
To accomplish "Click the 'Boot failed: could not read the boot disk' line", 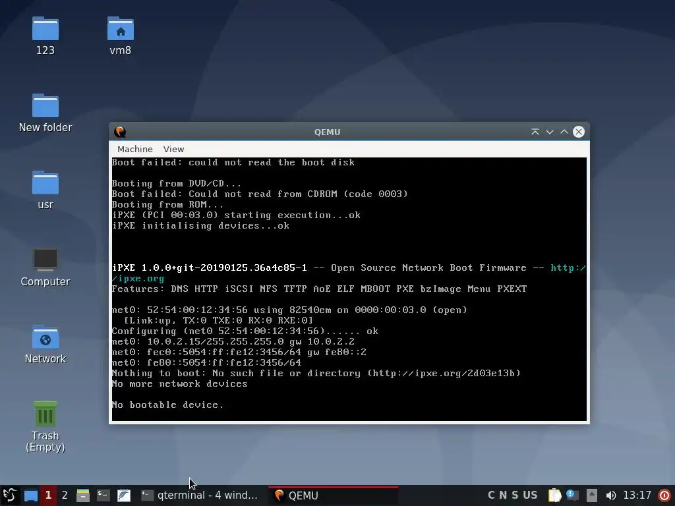I will 233,162.
